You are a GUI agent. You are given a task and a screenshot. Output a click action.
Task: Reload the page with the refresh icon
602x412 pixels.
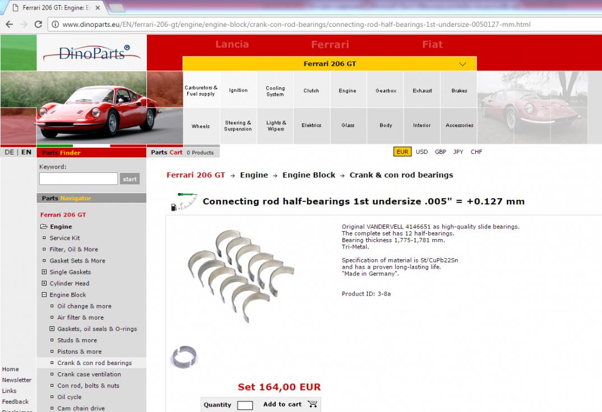click(x=38, y=24)
